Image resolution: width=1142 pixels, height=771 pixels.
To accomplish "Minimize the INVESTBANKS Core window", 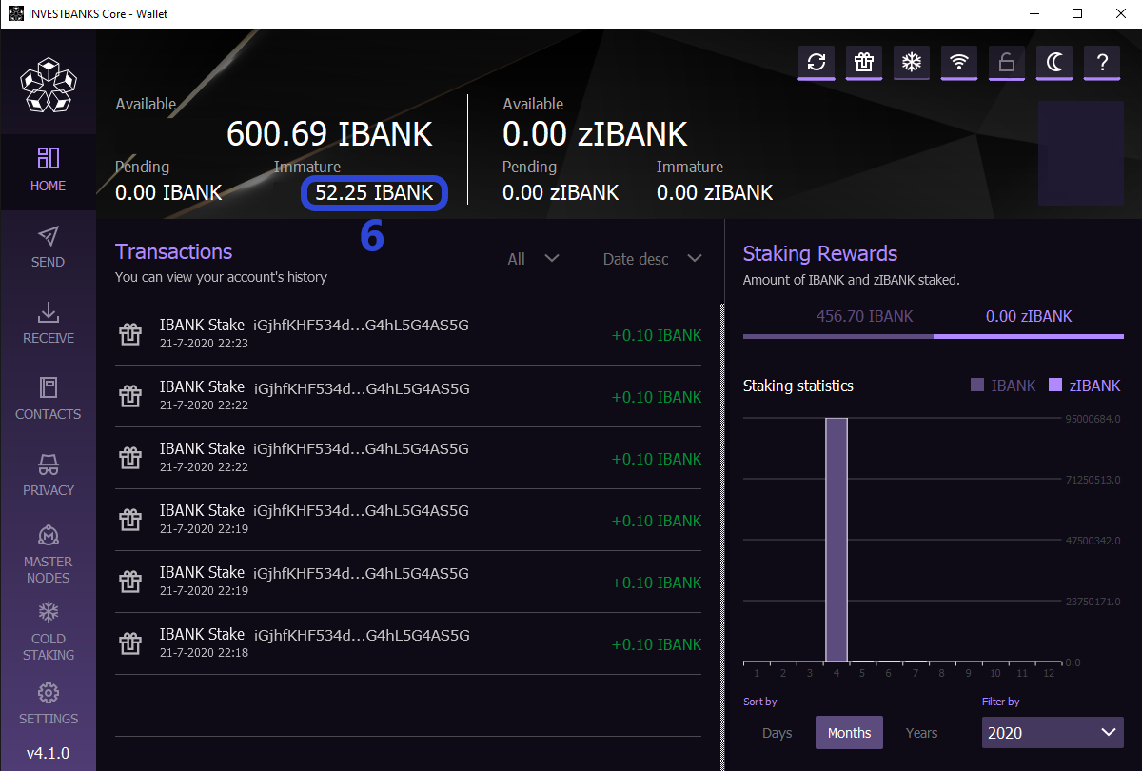I will tap(1033, 13).
